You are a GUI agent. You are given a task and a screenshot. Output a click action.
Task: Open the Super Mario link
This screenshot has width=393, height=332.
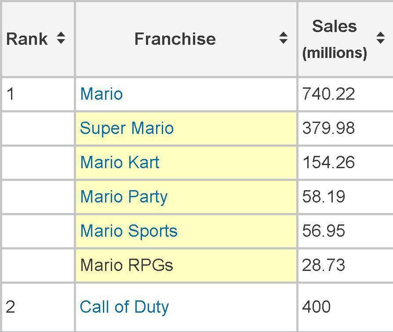127,128
